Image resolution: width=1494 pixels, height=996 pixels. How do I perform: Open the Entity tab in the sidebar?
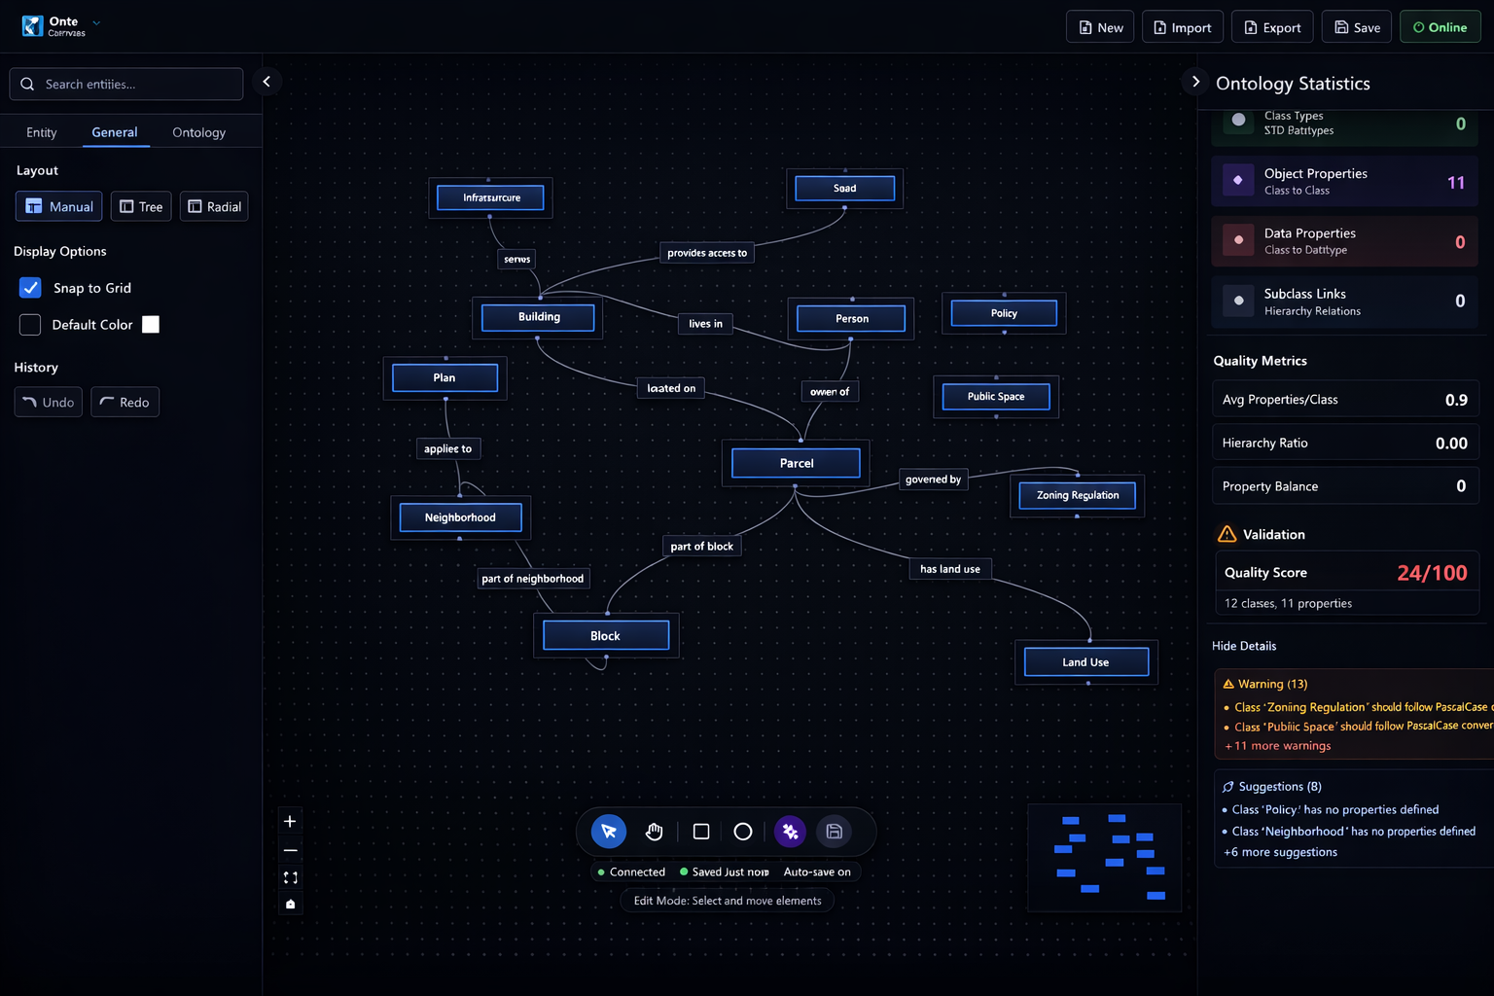41,131
